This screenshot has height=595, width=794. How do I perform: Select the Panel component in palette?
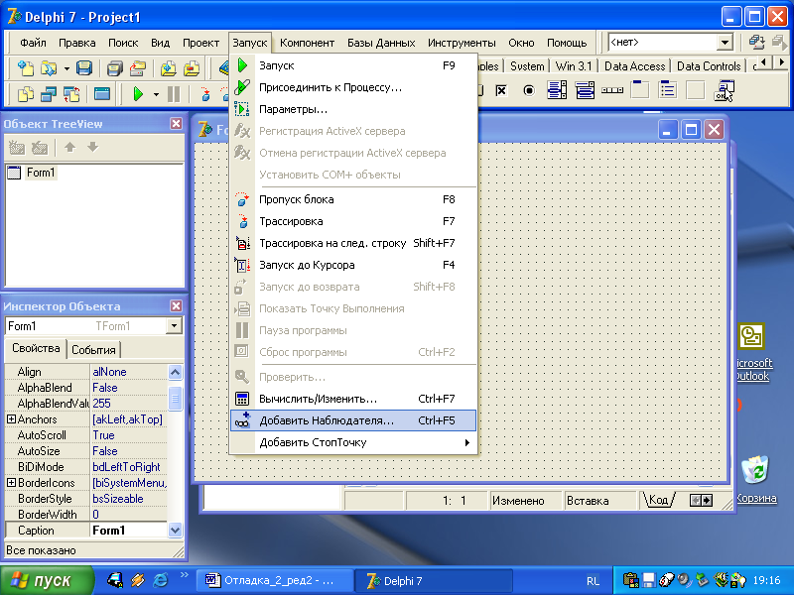[696, 90]
